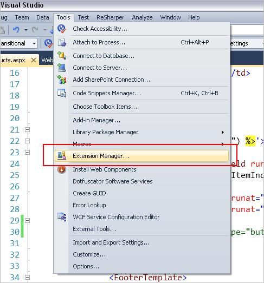Open the Undo history dropdown arrow

pos(26,30)
